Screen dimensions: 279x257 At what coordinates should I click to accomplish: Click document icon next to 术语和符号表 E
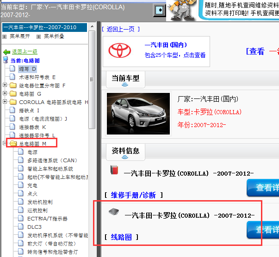tap(12, 77)
